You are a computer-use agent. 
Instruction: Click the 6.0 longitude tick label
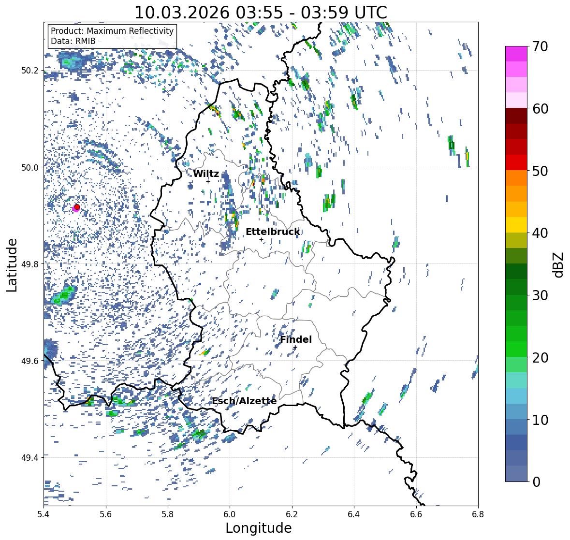coord(230,514)
